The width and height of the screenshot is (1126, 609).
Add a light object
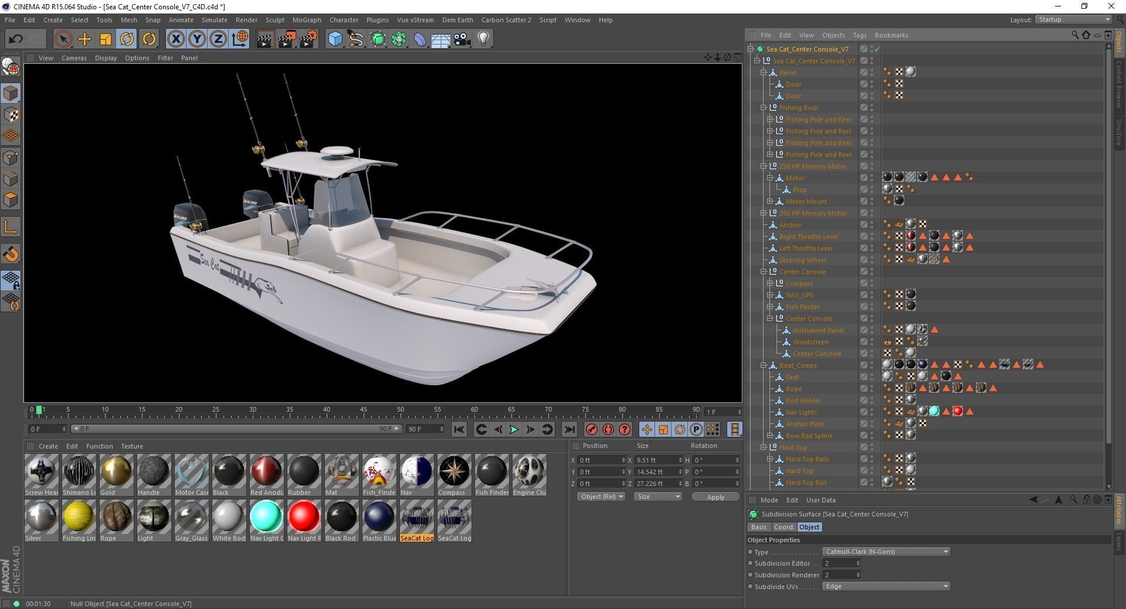coord(483,39)
